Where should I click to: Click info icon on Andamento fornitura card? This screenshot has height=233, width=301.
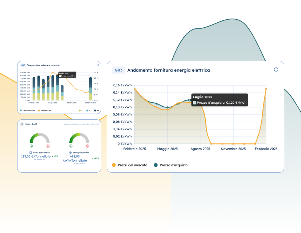pyautogui.click(x=276, y=70)
